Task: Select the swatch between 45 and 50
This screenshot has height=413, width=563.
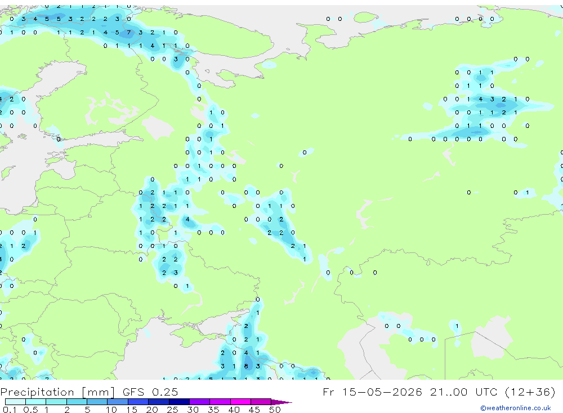Action: [x=261, y=402]
